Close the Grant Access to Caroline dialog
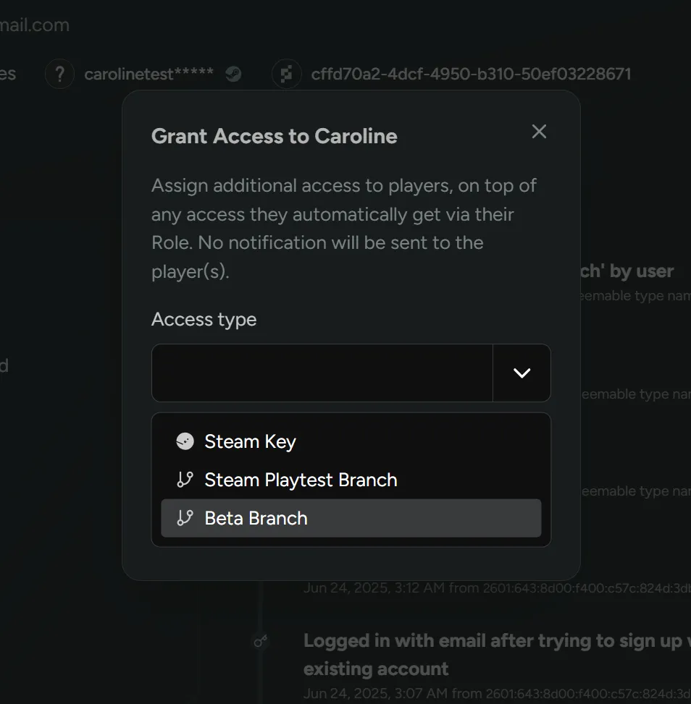This screenshot has height=704, width=691. [539, 132]
